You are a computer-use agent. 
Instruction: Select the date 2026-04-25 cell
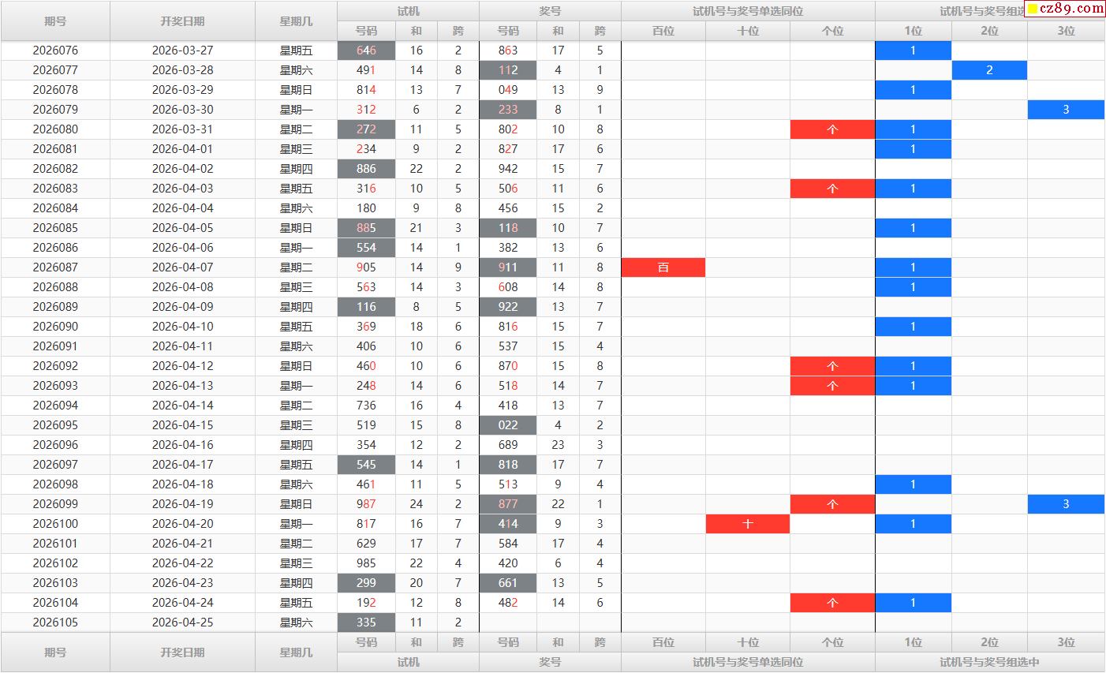click(182, 623)
